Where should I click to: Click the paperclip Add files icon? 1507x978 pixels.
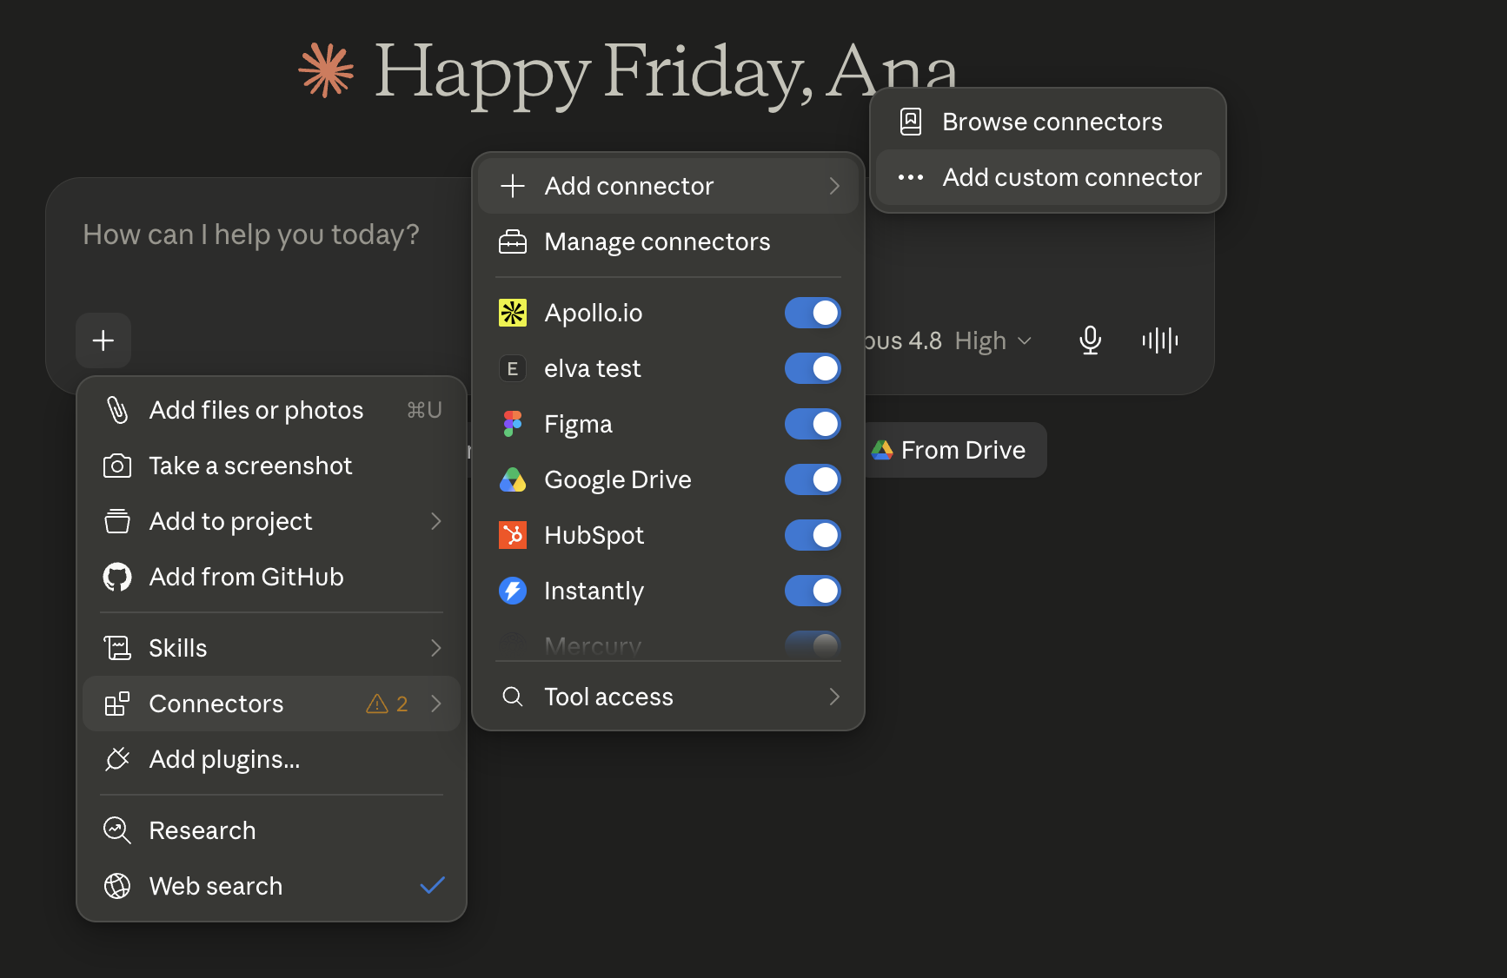click(117, 410)
